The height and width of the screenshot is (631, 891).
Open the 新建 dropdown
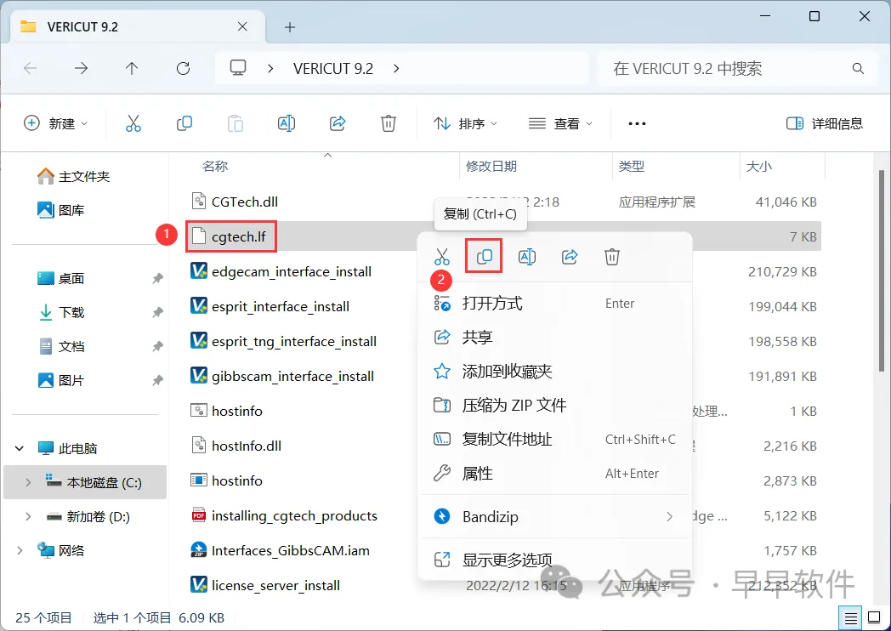tap(56, 123)
